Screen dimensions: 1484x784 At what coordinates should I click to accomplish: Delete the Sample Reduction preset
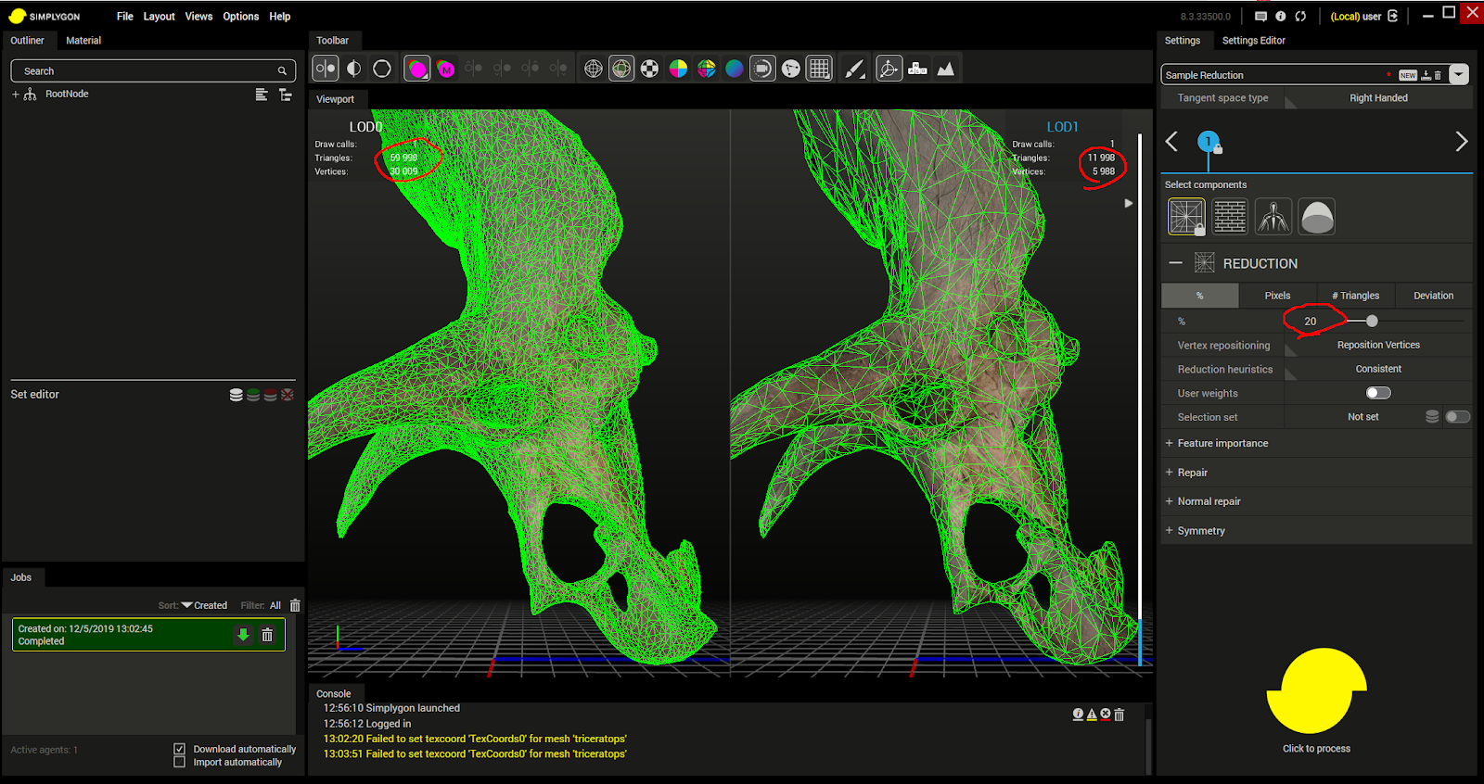coord(1438,75)
